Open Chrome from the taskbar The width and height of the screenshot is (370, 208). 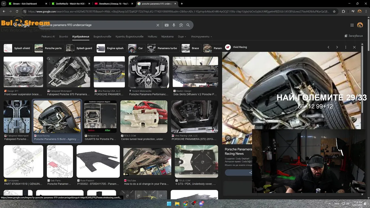185,204
